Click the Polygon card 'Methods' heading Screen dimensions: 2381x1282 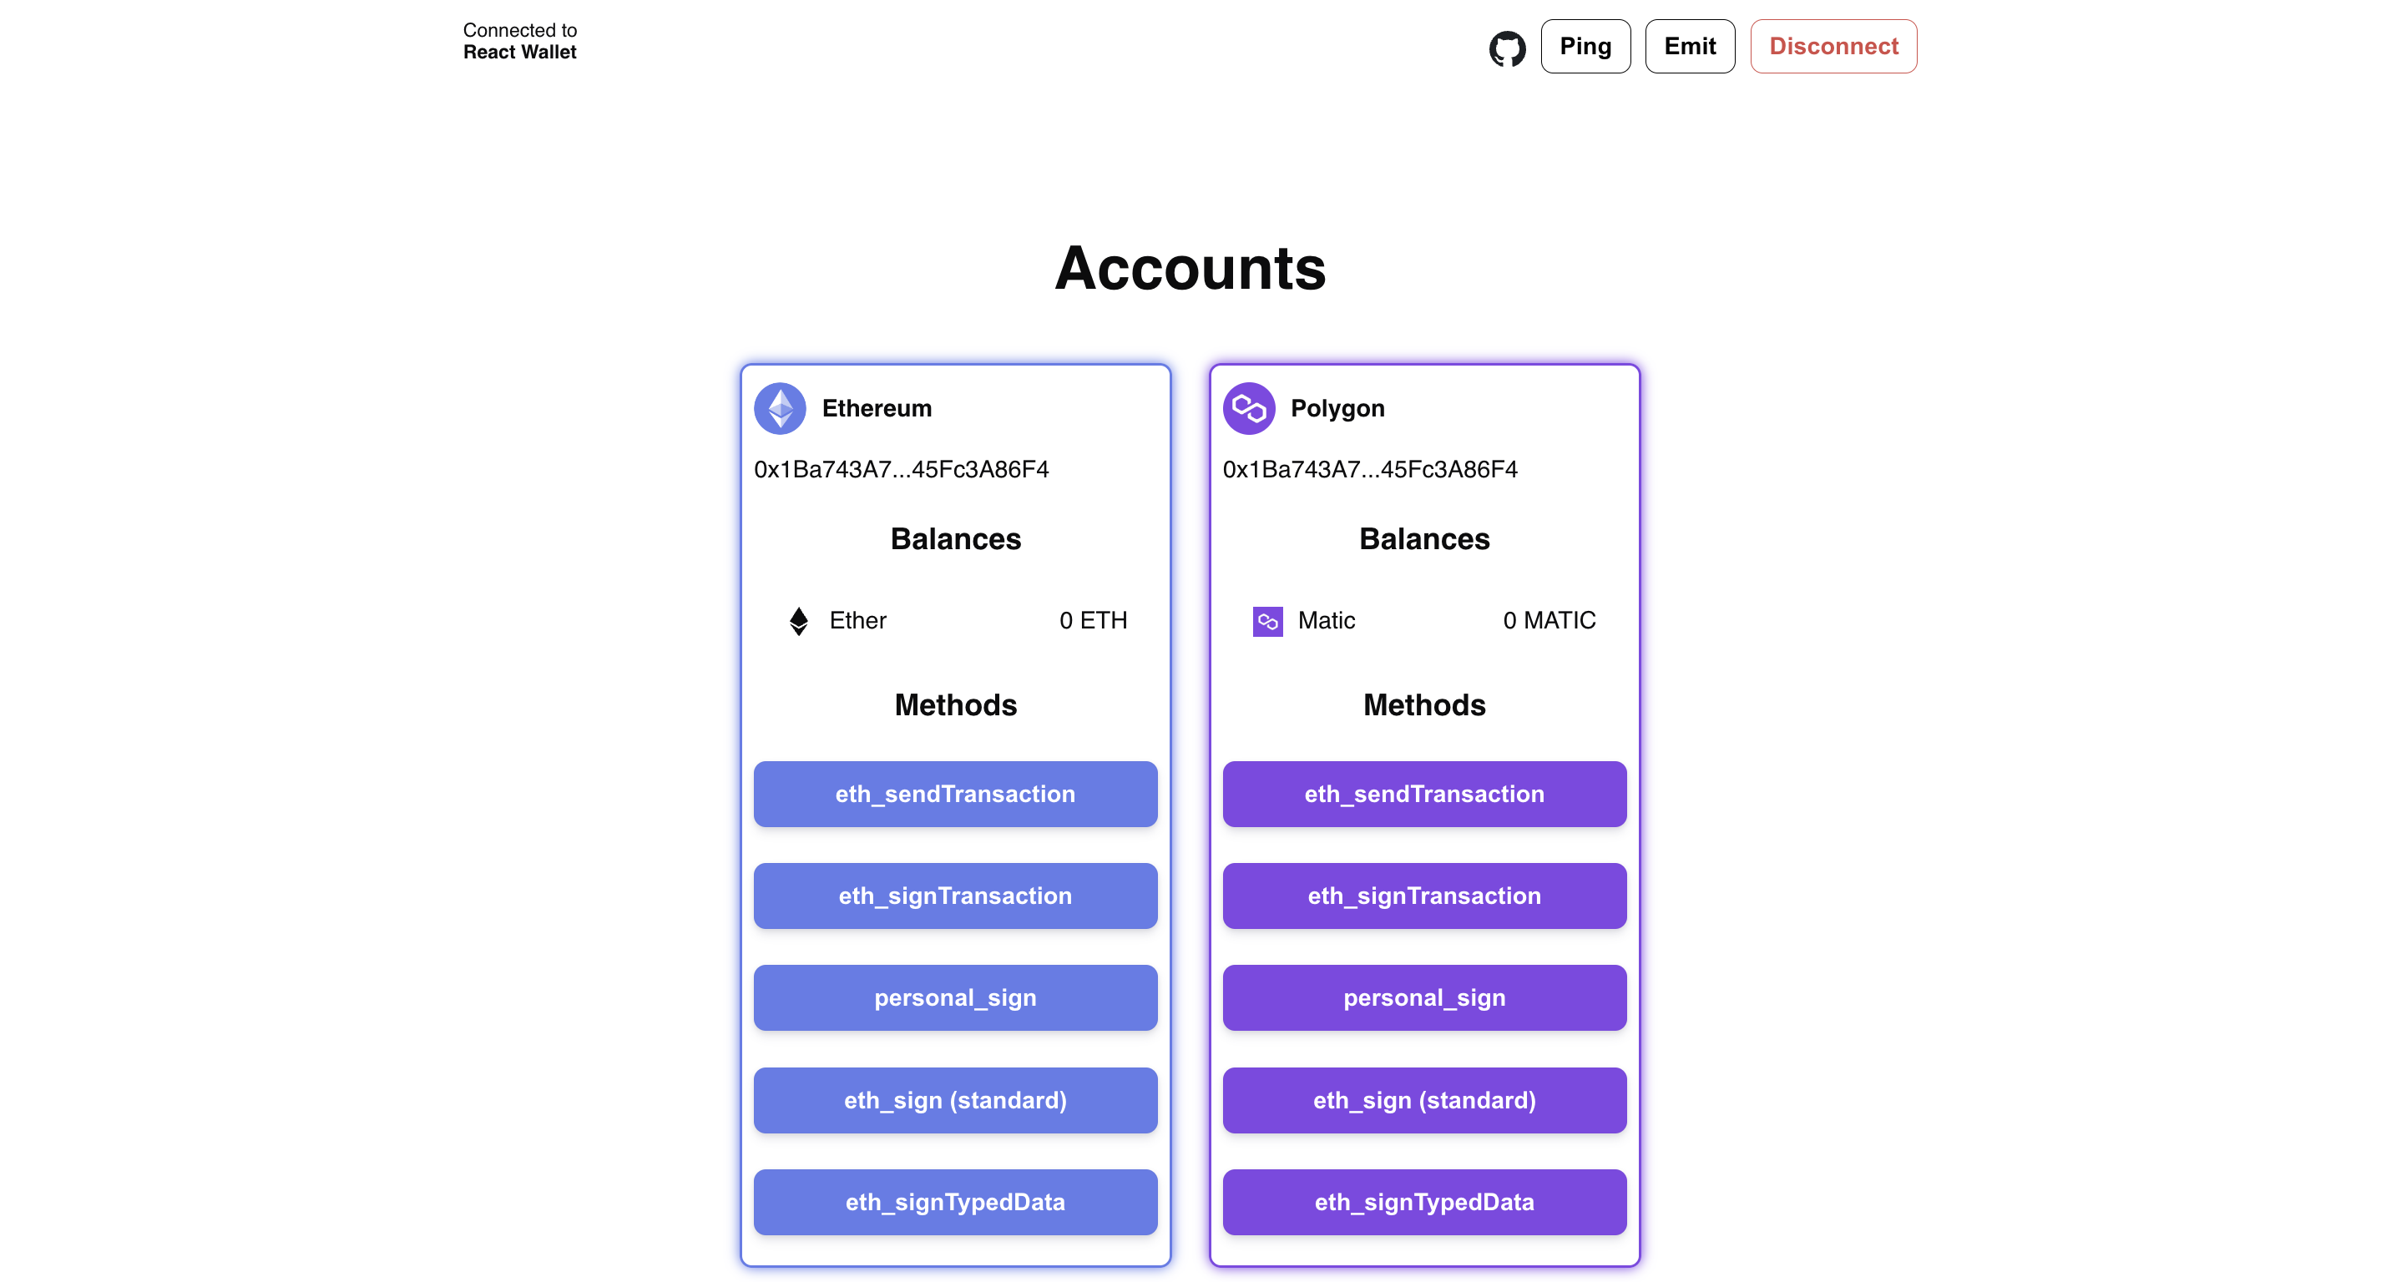pos(1424,705)
